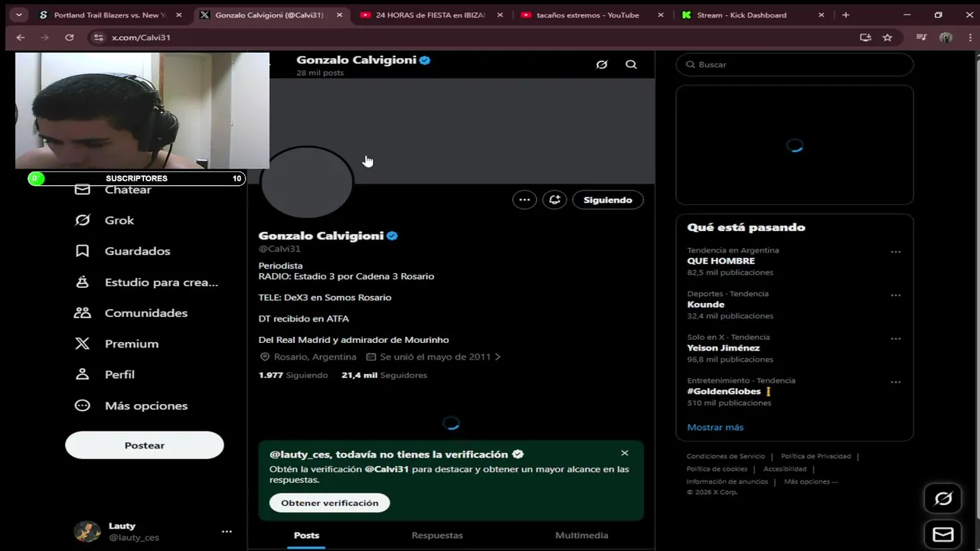Select the Respuestas profile tab
The width and height of the screenshot is (980, 551).
tap(437, 535)
